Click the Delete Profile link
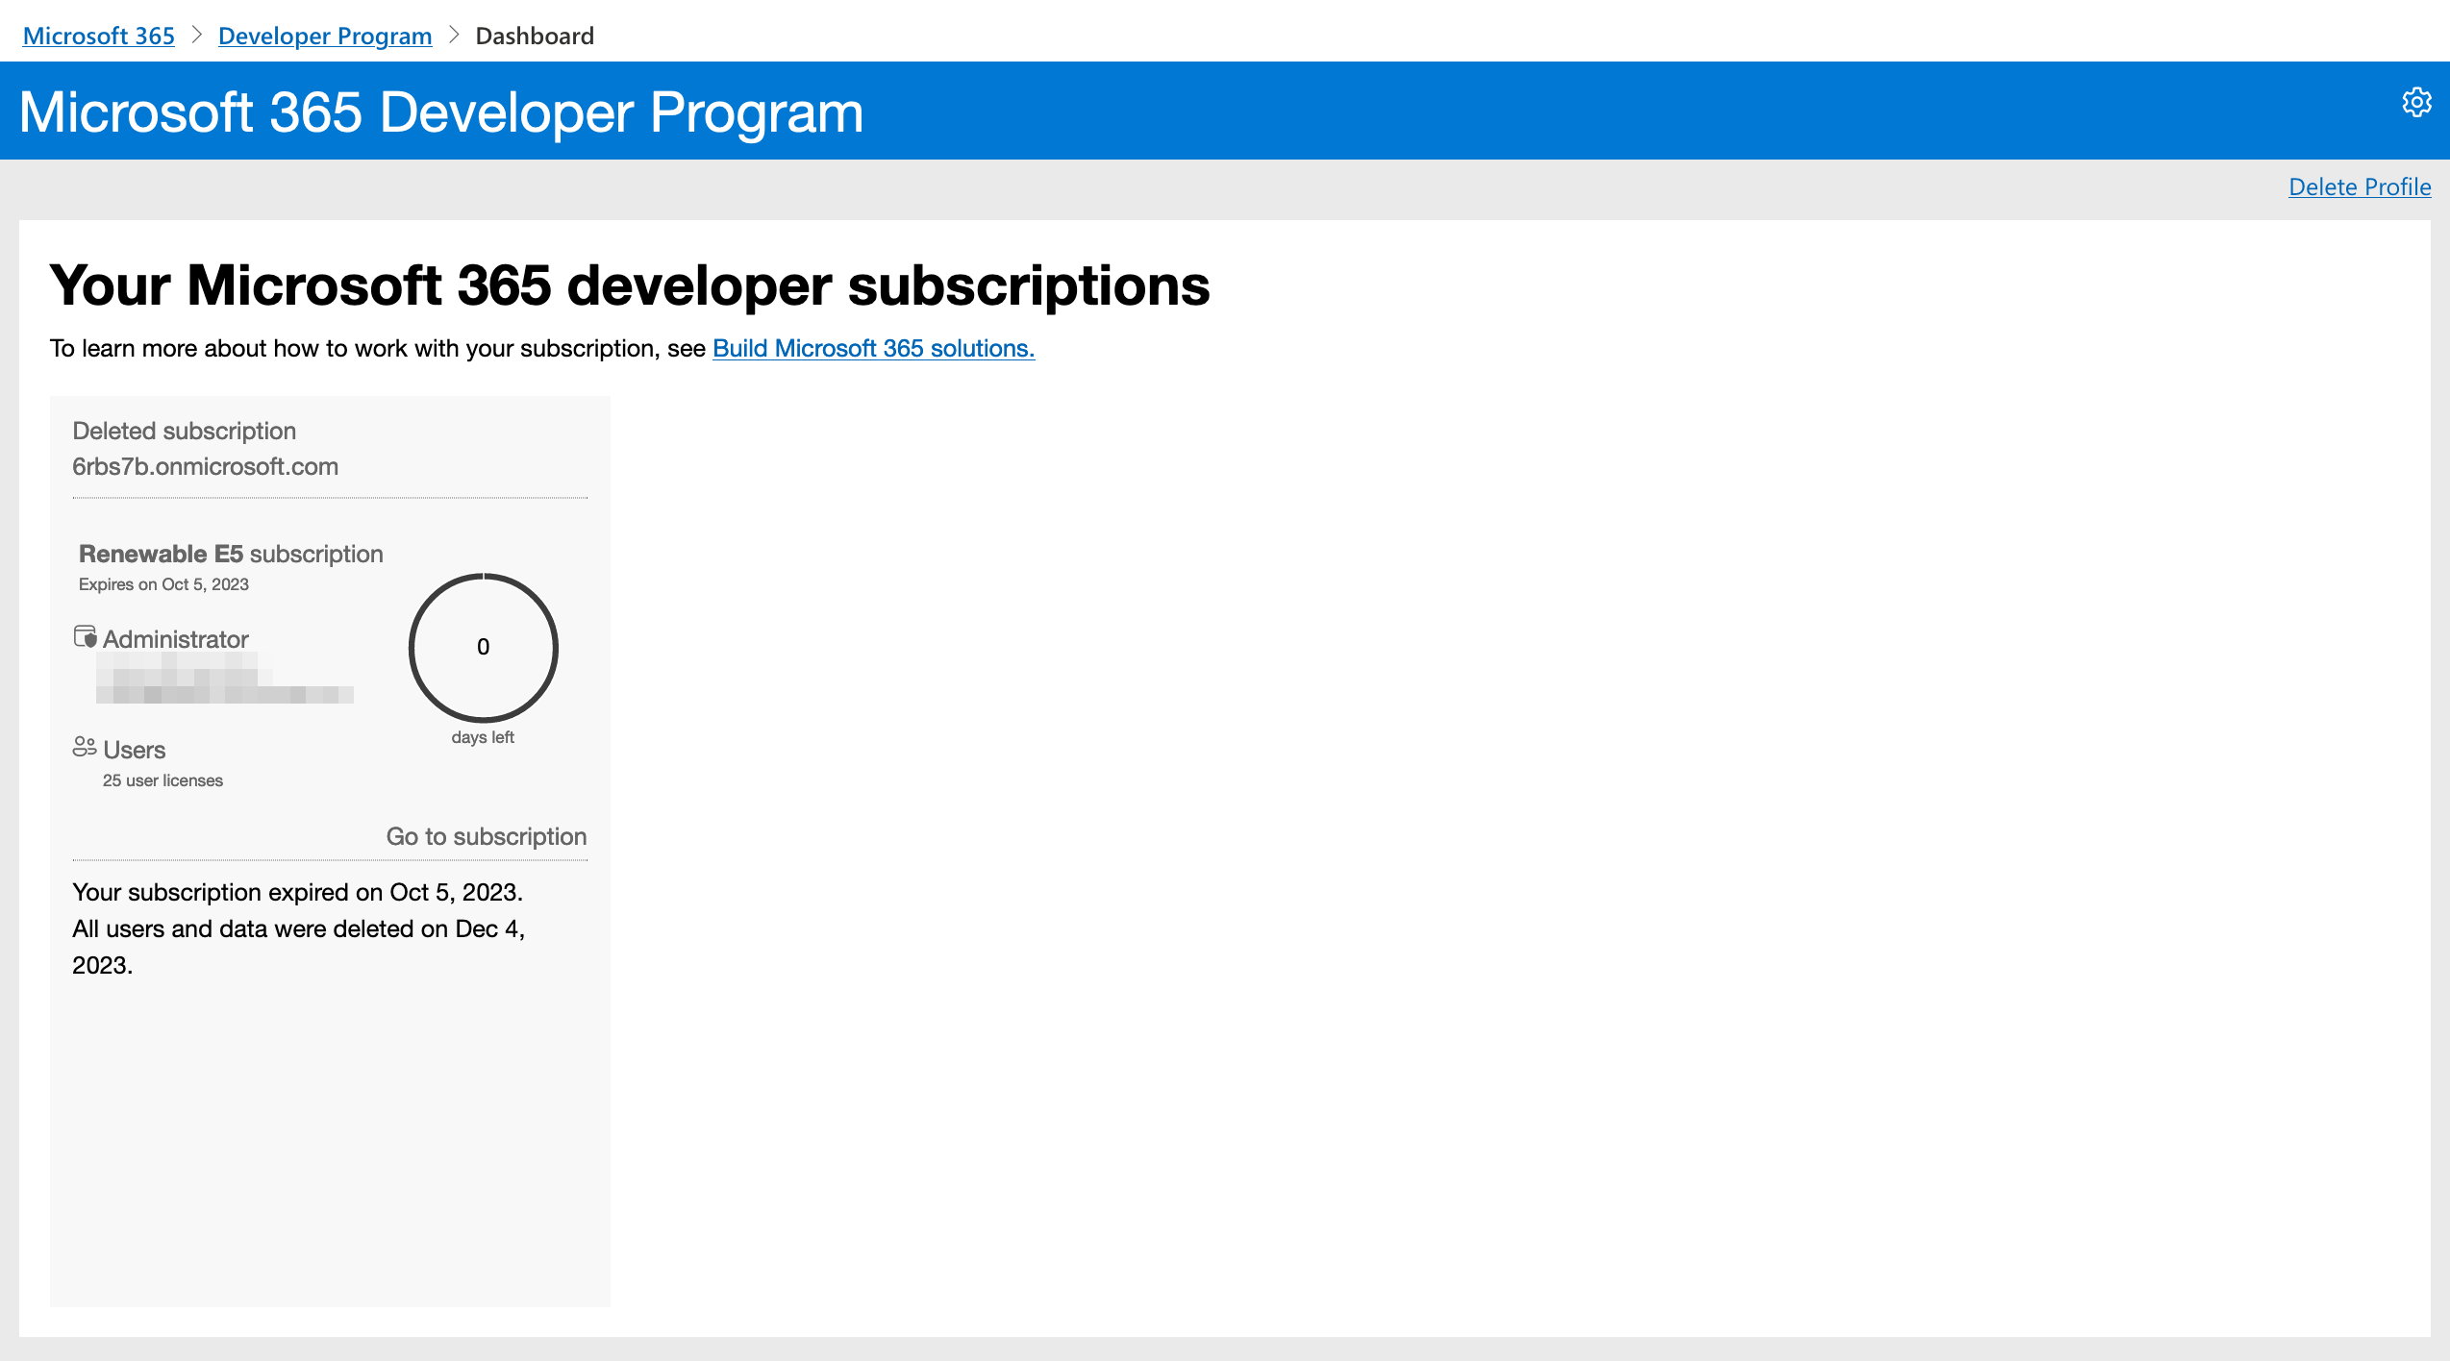 click(2360, 186)
